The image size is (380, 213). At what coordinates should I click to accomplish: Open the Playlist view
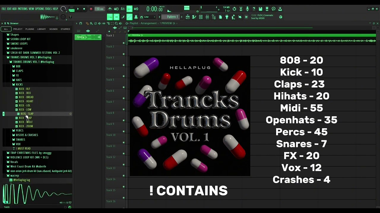188,17
